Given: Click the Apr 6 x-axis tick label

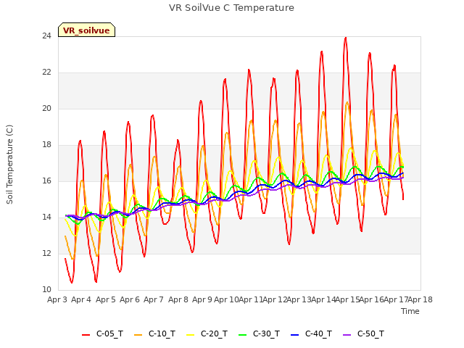Looking at the screenshot, I should pos(130,299).
